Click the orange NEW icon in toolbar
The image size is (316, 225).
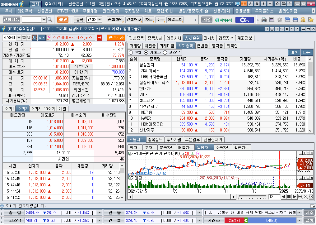(63, 20)
